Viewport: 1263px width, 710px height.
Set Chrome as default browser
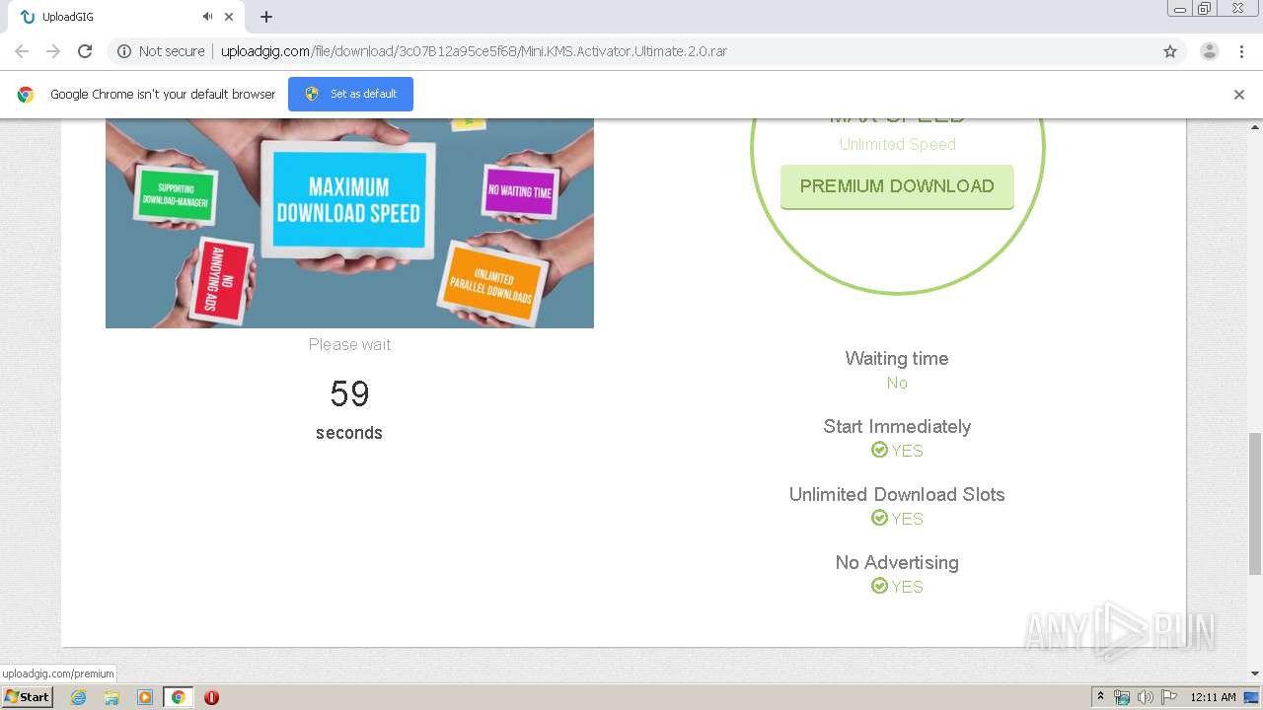click(x=350, y=94)
